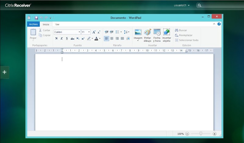Click the Insertar objeto icon
Screen dimensions: 244x143
[x=167, y=32]
